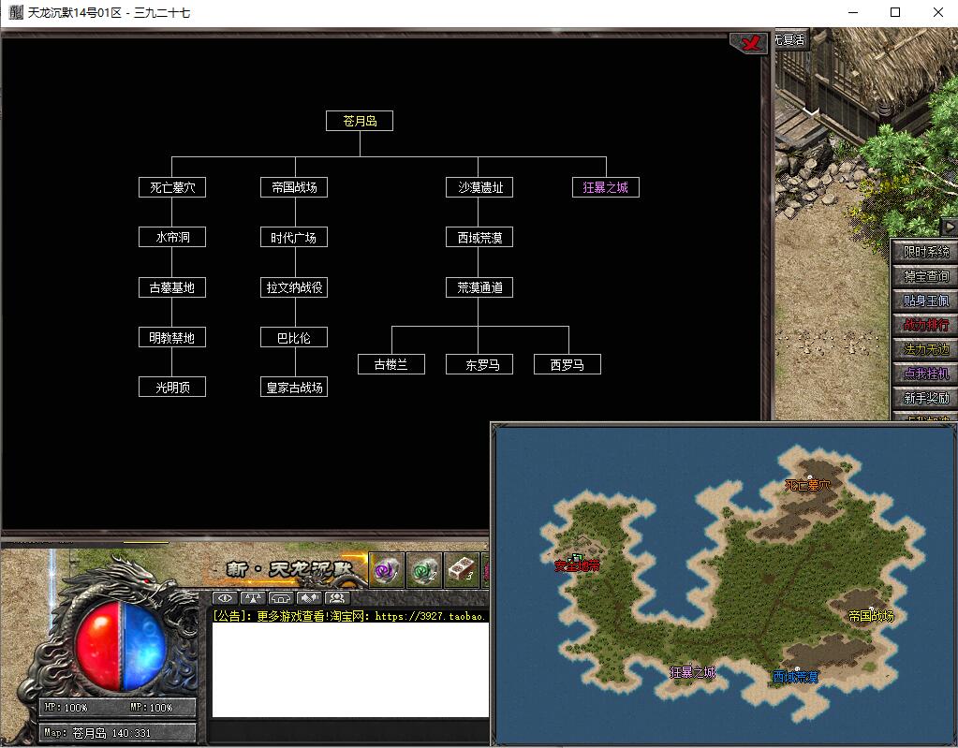Screen dimensions: 958x748
Task: Click the 战力排行 ranking button
Action: coord(925,325)
